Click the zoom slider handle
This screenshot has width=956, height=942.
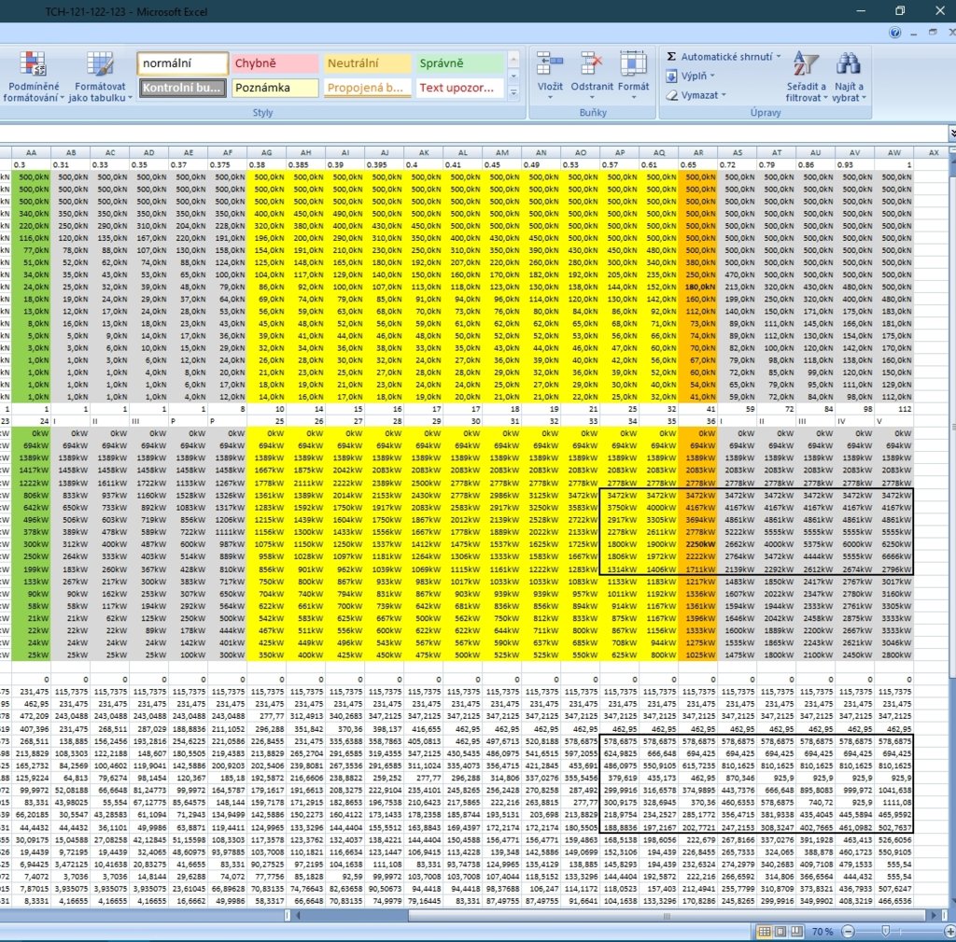[x=886, y=932]
